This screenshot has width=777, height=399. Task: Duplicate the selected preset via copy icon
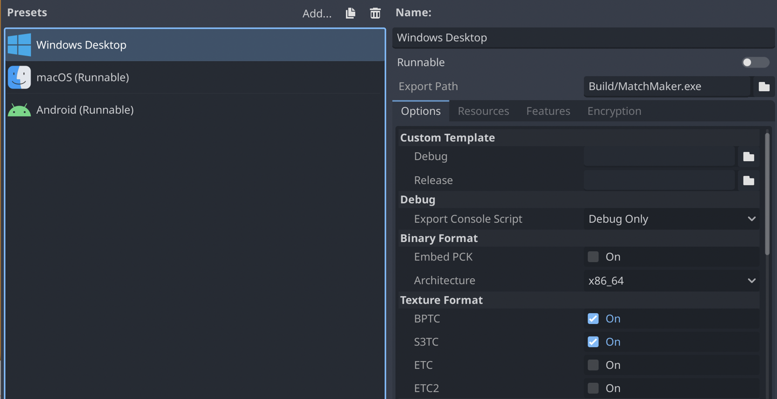[x=351, y=13]
